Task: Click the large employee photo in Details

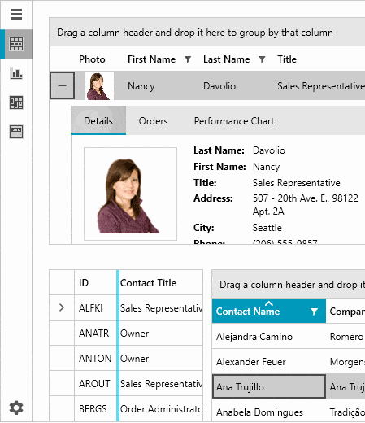Action: (x=130, y=194)
